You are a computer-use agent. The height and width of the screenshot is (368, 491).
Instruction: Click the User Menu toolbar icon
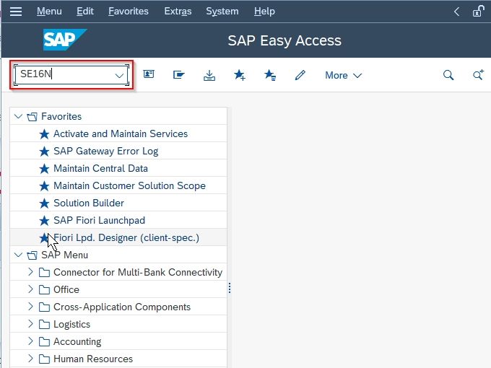coord(149,74)
